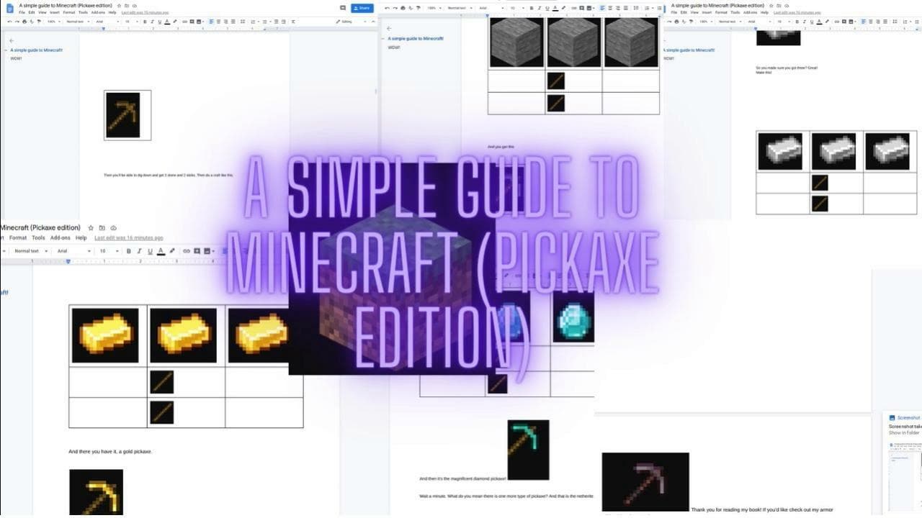Click the ruler indent marker in bottom-left window
Viewport: 922px width, 518px height.
pyautogui.click(x=68, y=262)
